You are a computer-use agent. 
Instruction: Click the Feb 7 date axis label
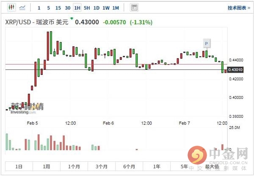point(184,123)
